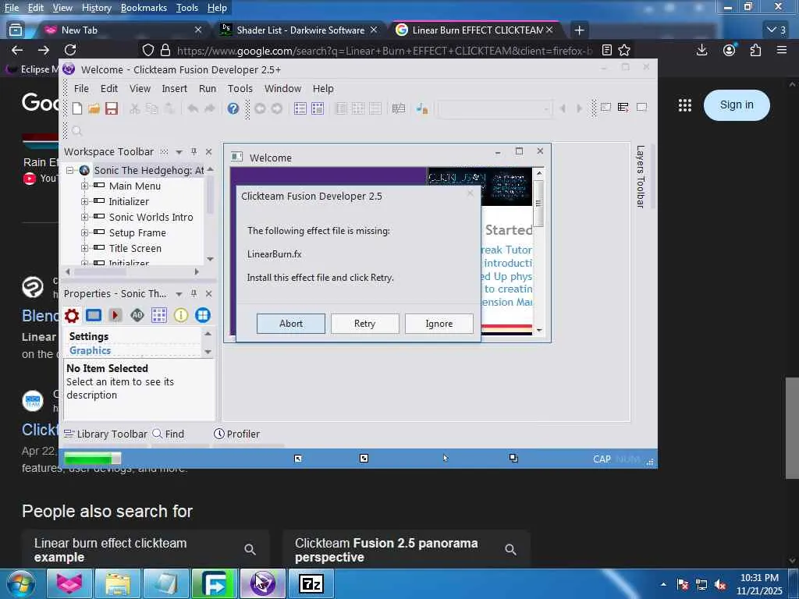Open the About info tab in Properties
This screenshot has width=799, height=599.
pyautogui.click(x=181, y=315)
